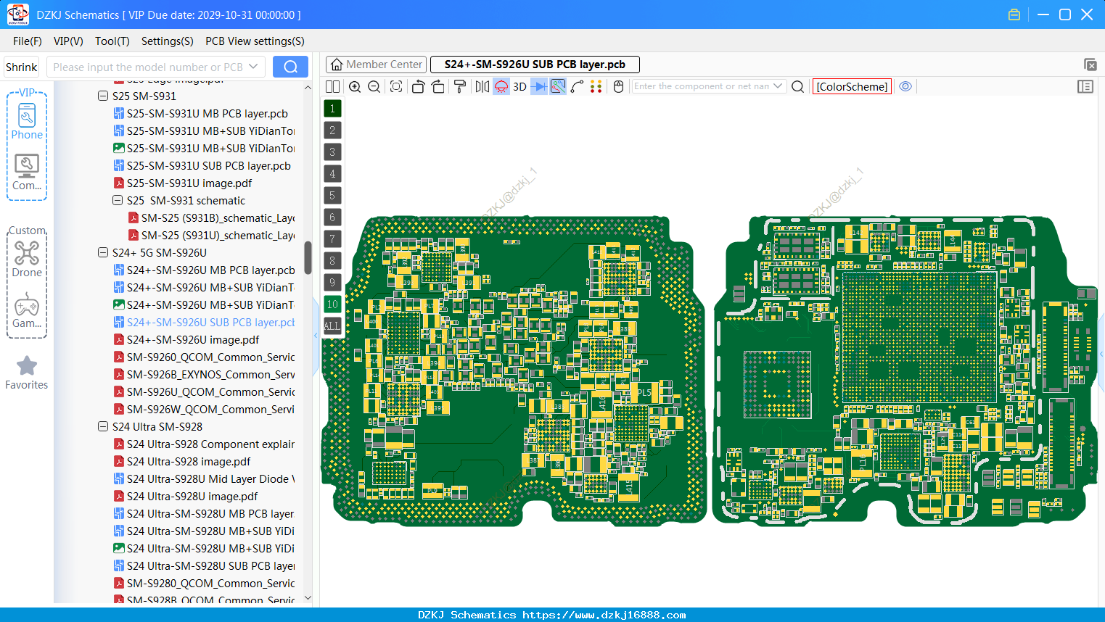
Task: Select PCB layer 10
Action: click(x=332, y=304)
